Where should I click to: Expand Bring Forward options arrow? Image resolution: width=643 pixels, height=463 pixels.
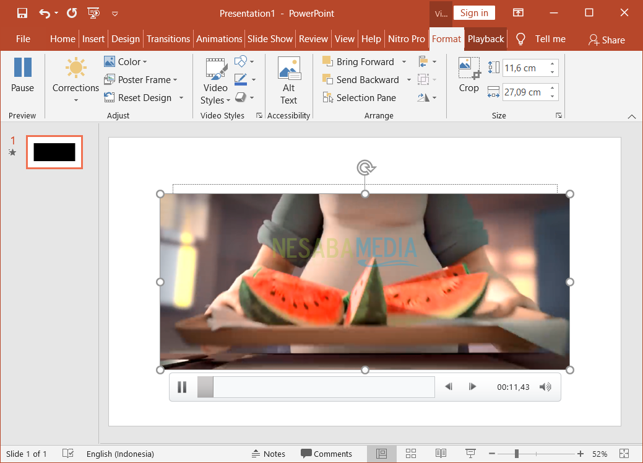point(404,62)
